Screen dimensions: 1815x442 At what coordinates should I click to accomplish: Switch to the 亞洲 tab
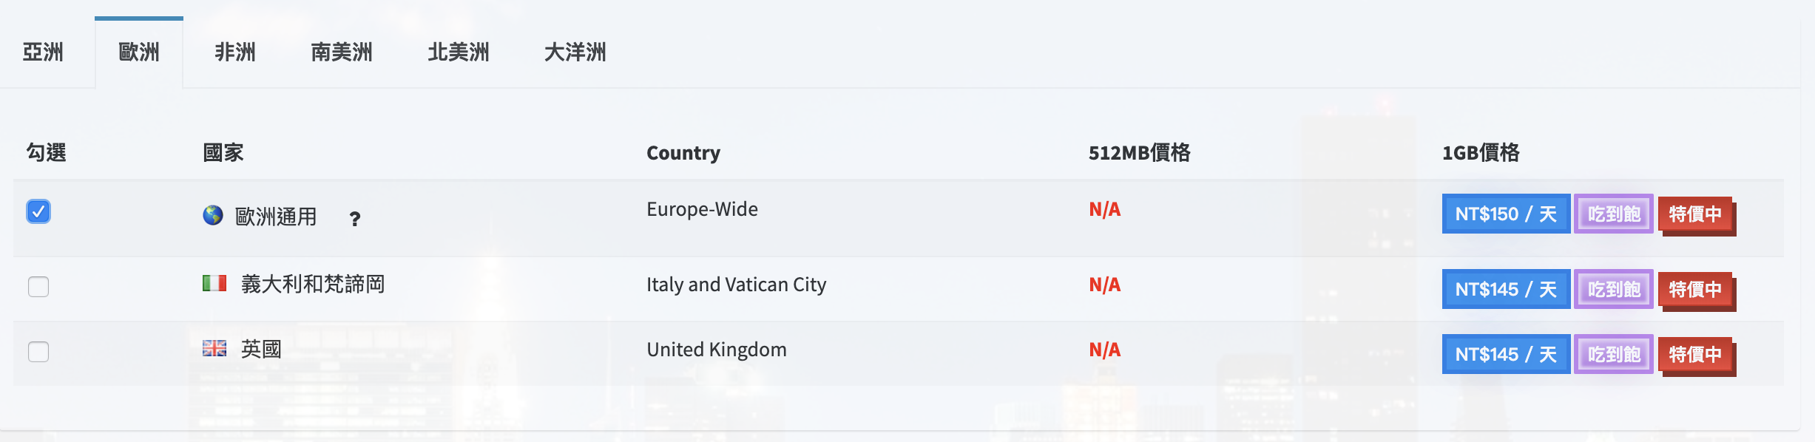coord(43,52)
